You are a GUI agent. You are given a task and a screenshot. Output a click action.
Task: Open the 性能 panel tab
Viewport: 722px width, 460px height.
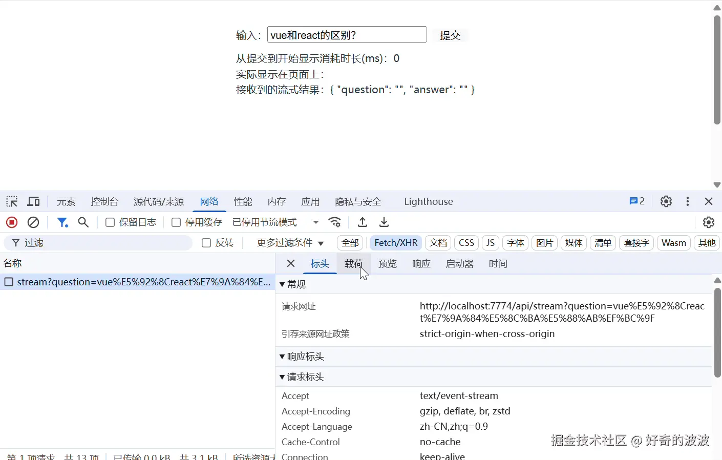pyautogui.click(x=243, y=201)
